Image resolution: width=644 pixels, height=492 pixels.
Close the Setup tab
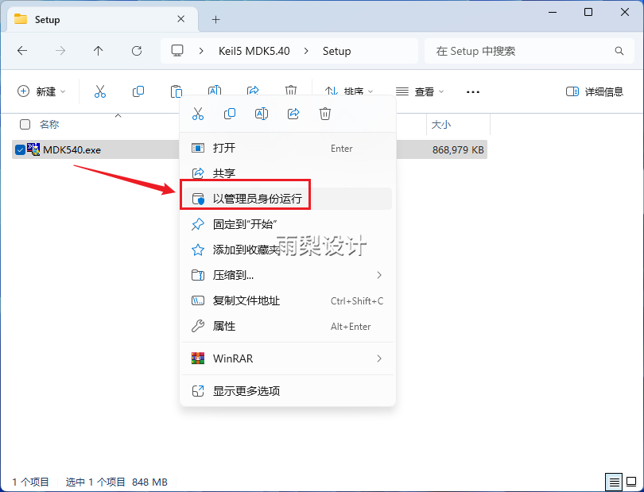click(180, 19)
